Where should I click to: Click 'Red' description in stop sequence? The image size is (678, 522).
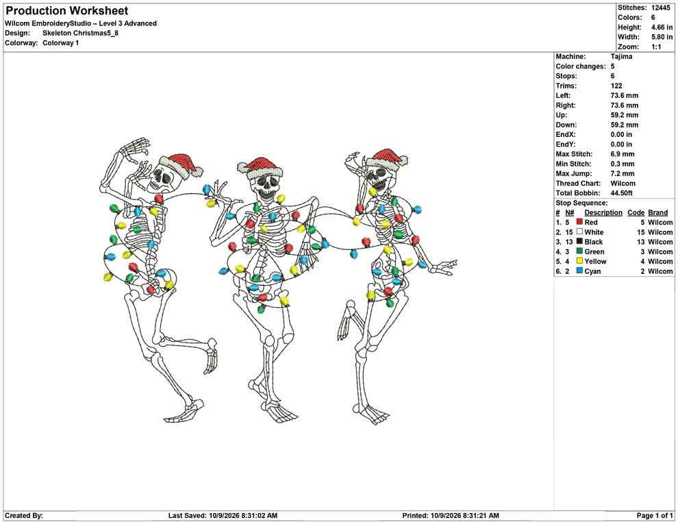click(x=590, y=222)
